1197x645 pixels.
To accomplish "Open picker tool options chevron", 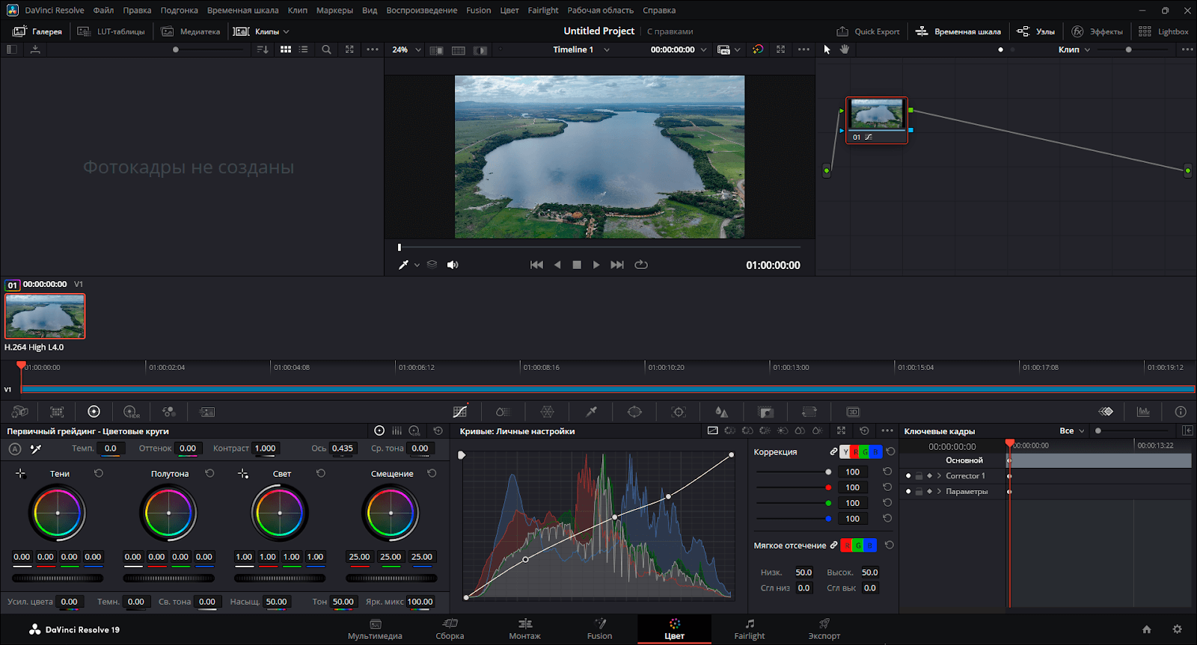I will [x=417, y=265].
